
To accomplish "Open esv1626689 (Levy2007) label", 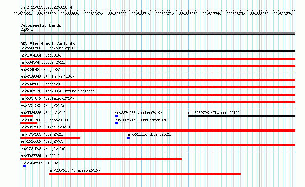I will 42,141.
